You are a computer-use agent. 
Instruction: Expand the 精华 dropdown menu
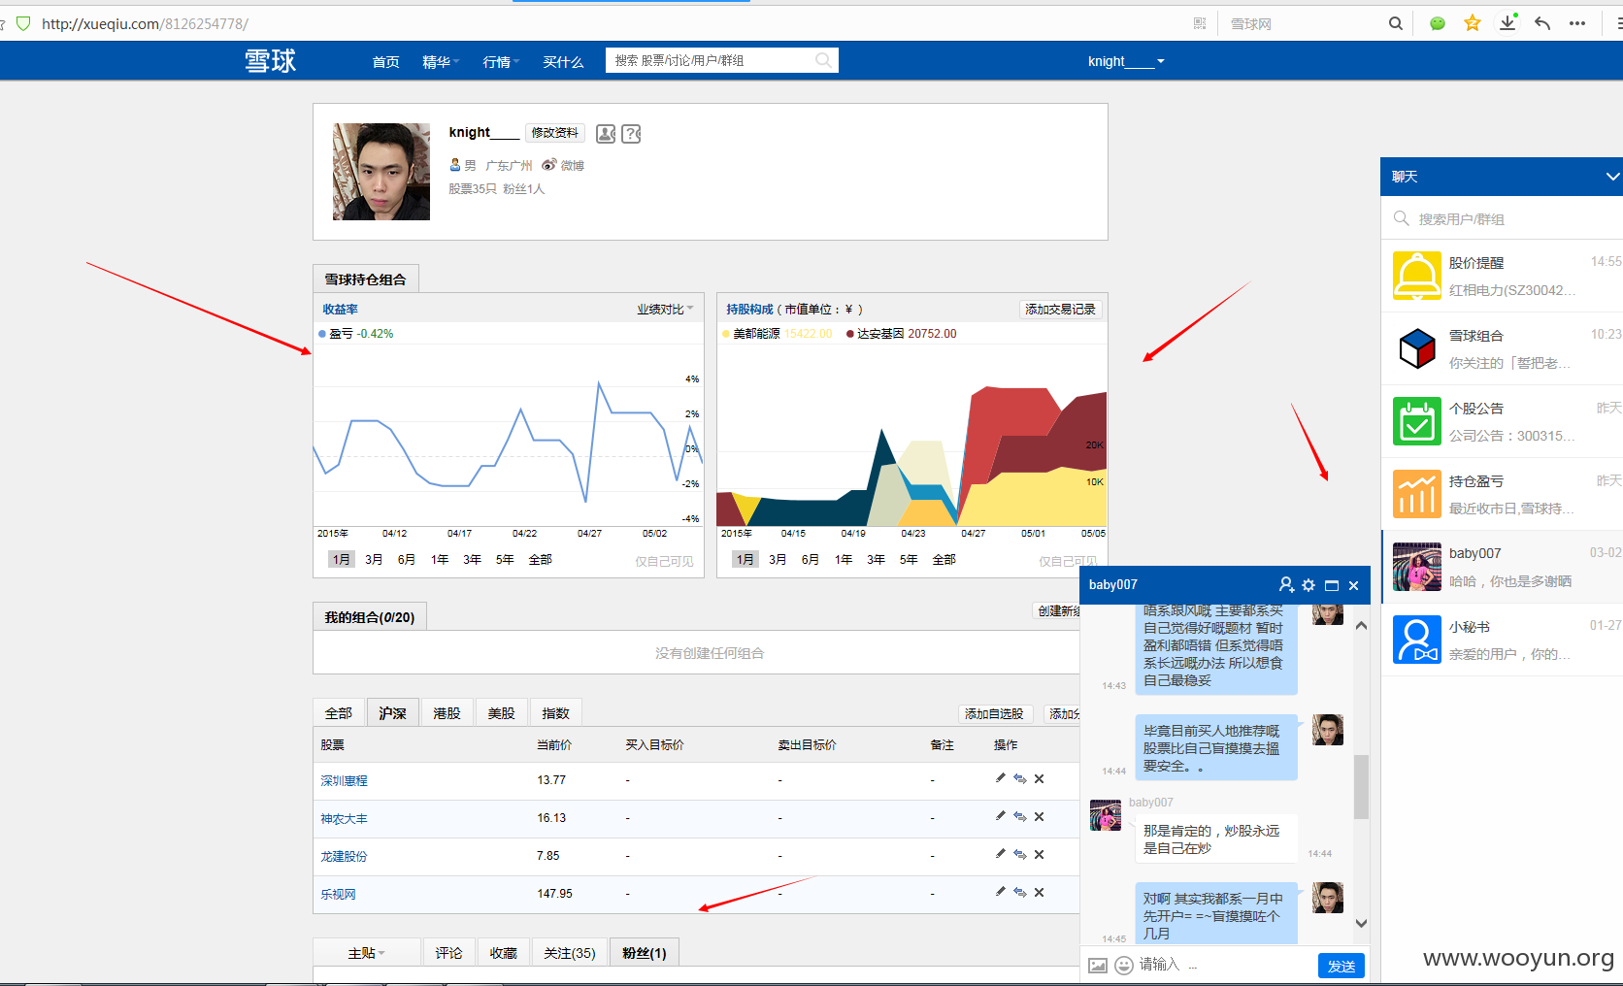tap(441, 62)
